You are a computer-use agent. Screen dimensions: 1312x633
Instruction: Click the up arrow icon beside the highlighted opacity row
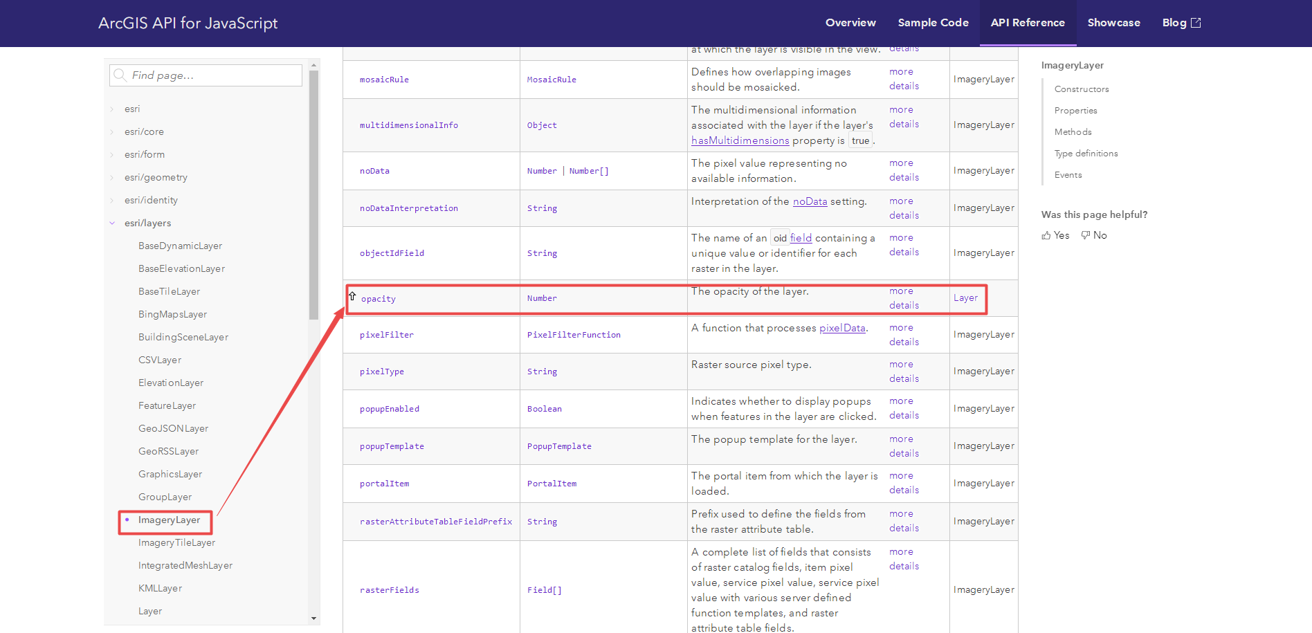(x=353, y=295)
